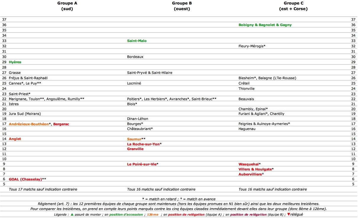
Task: Click the red relegated triangle in the legend
Action: click(288, 214)
